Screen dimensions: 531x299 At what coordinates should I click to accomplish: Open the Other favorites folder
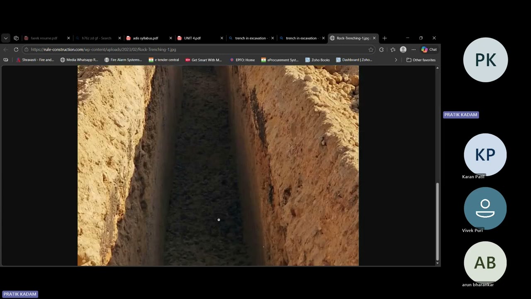point(421,60)
